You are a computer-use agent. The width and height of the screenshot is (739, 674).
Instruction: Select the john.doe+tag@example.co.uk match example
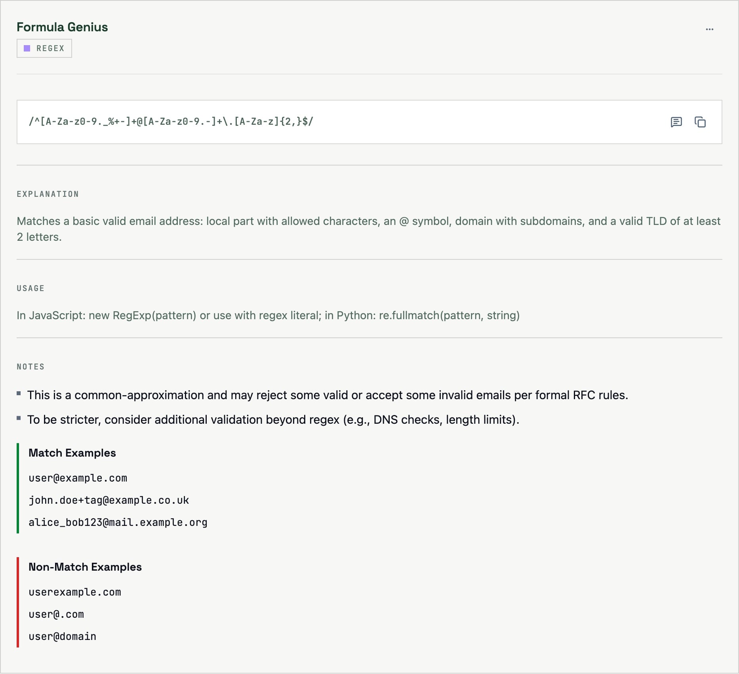109,500
